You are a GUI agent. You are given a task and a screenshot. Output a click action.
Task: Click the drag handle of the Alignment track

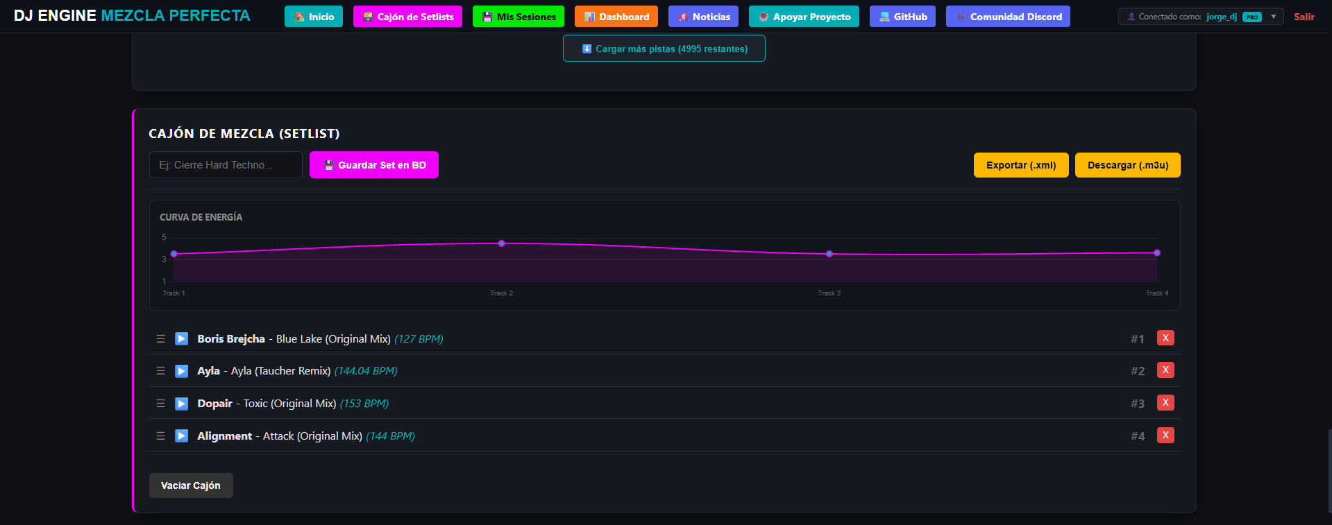pyautogui.click(x=160, y=436)
